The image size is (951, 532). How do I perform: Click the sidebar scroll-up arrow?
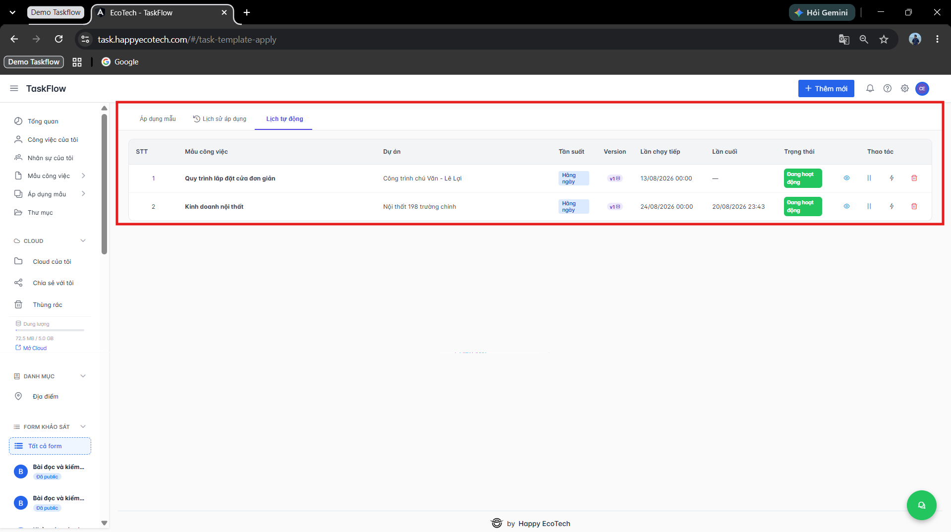coord(104,108)
